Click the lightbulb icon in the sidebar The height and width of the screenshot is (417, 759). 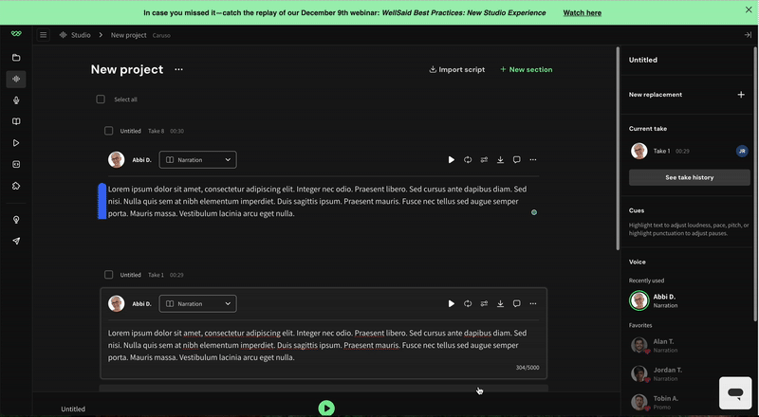click(16, 220)
